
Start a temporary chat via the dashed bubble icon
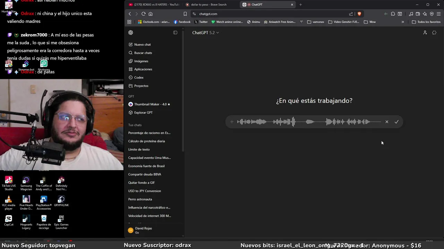coord(434,33)
